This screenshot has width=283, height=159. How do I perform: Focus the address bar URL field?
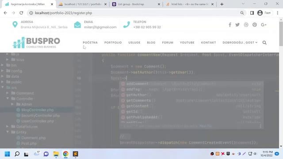(136, 13)
